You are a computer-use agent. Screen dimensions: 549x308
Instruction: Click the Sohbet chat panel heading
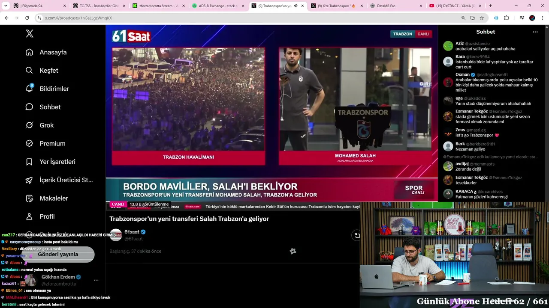(x=486, y=32)
